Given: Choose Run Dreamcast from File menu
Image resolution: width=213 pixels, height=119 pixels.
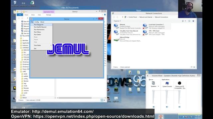Looking at the screenshot, I should (x=41, y=24).
